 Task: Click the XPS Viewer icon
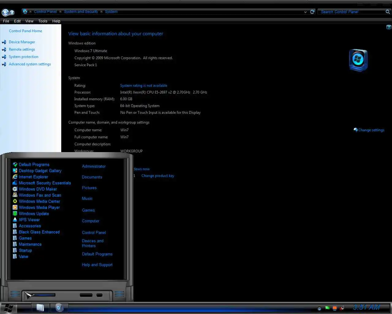pyautogui.click(x=15, y=220)
